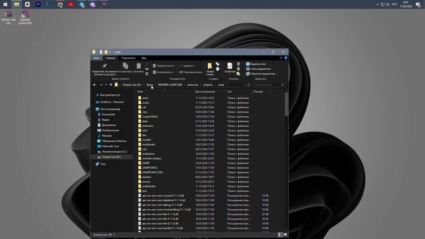Collapse the ribbon with the chevron
The image size is (425, 239).
pyautogui.click(x=281, y=58)
